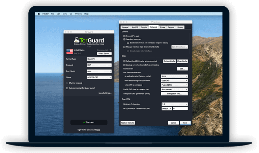Click the United States flag icon
The height and width of the screenshot is (153, 259).
[69, 52]
